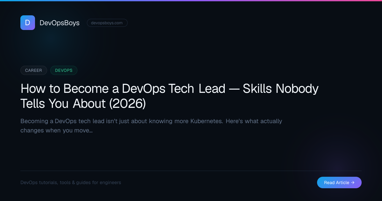This screenshot has width=382, height=201.
Task: Click 'DevOps tutorials, tools & guides for engineers'
Action: point(71,183)
